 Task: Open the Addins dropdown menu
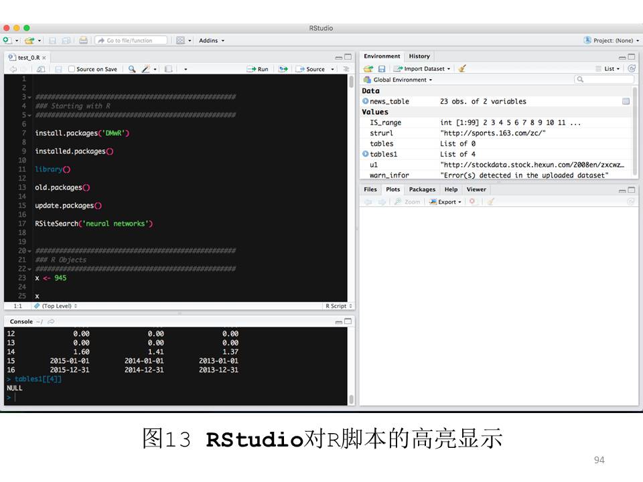click(x=212, y=40)
